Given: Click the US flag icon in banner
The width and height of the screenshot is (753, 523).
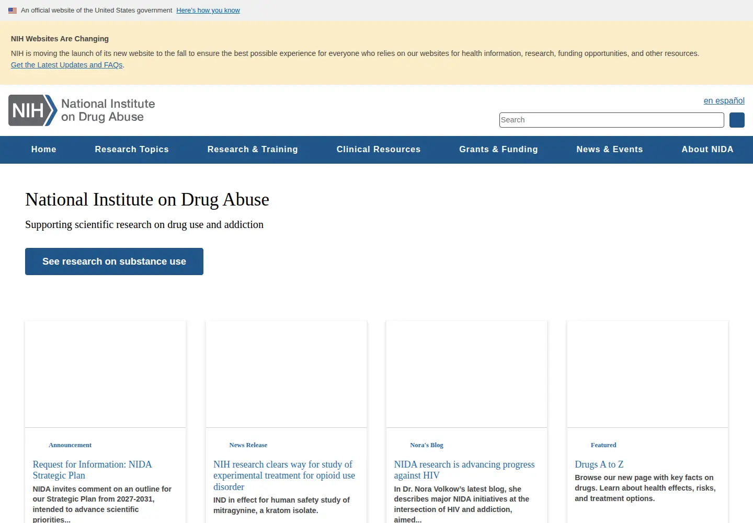Looking at the screenshot, I should (x=13, y=10).
